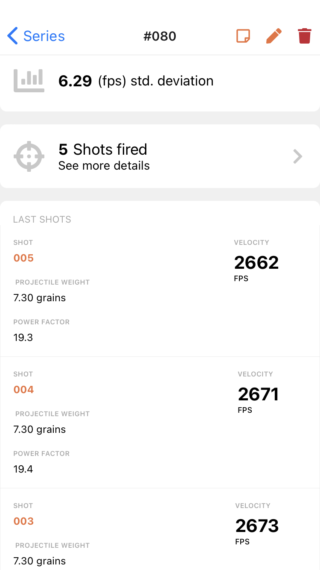Tap the 2673 FPS velocity reading
The height and width of the screenshot is (570, 320).
coord(257,526)
